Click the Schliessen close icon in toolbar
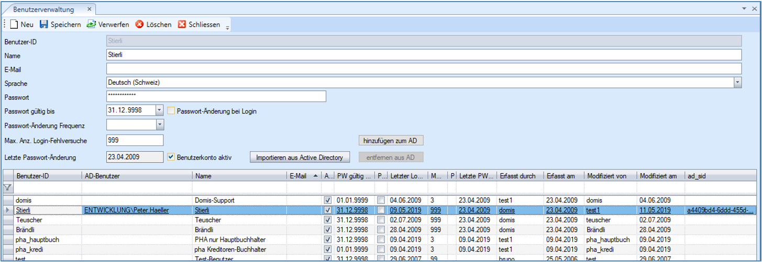 pyautogui.click(x=182, y=25)
